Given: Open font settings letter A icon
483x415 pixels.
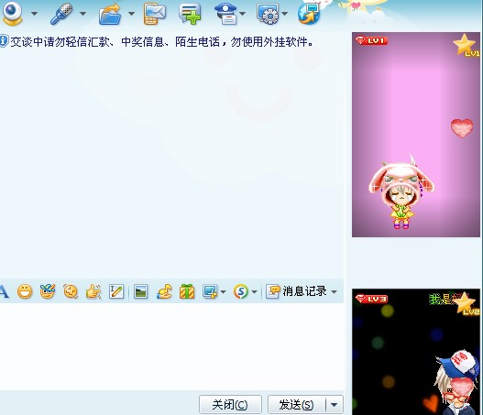Looking at the screenshot, I should point(4,291).
